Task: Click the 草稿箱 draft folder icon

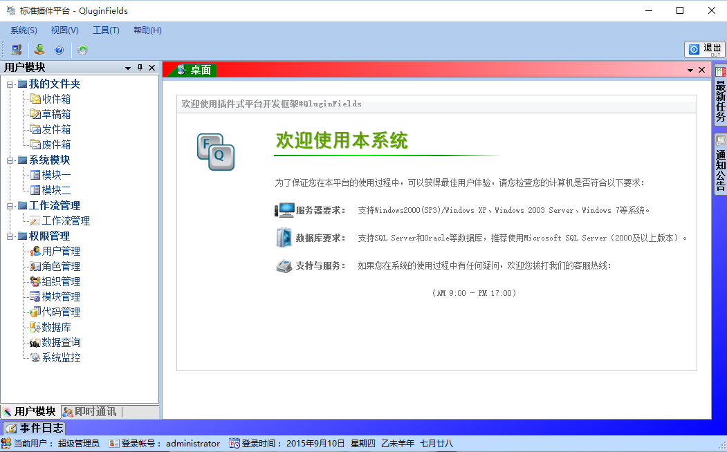Action: click(x=35, y=114)
